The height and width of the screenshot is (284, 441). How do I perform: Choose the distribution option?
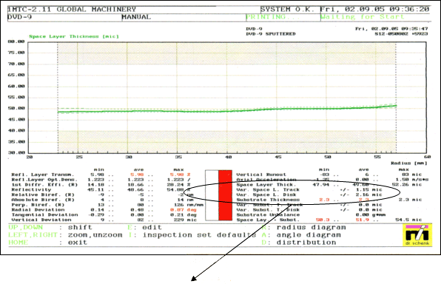point(306,243)
